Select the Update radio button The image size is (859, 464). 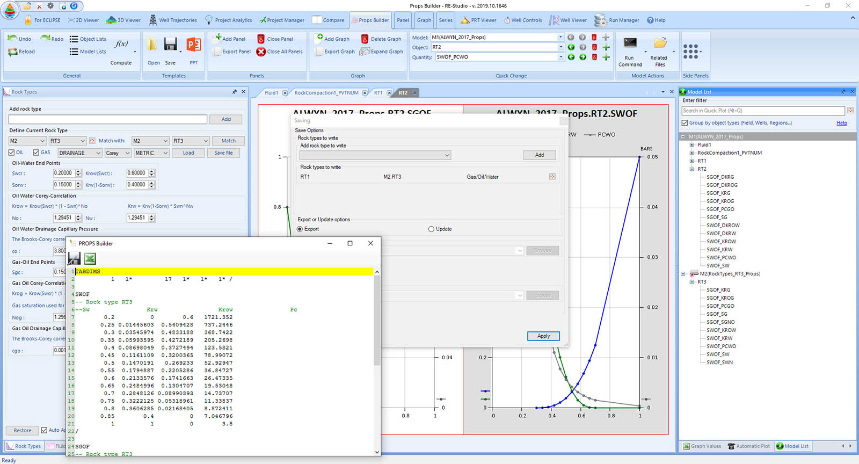coord(431,229)
